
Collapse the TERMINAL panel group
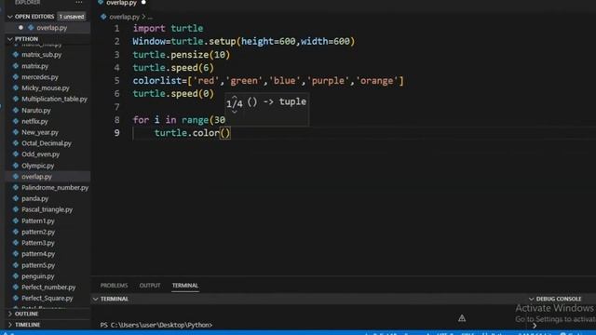pos(95,300)
